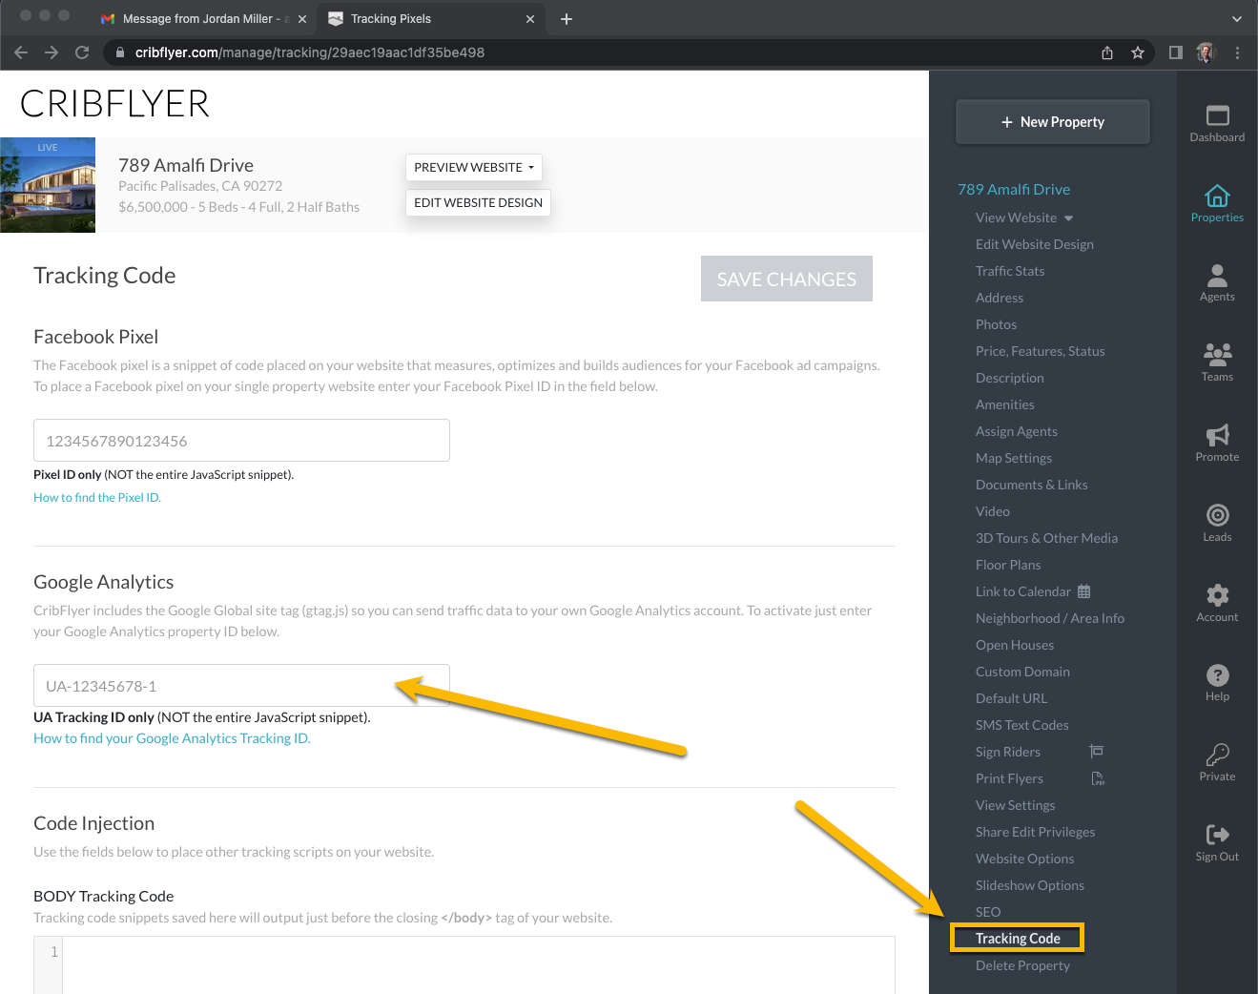This screenshot has width=1258, height=994.
Task: Open a new browser tab with plus
Action: point(567,19)
